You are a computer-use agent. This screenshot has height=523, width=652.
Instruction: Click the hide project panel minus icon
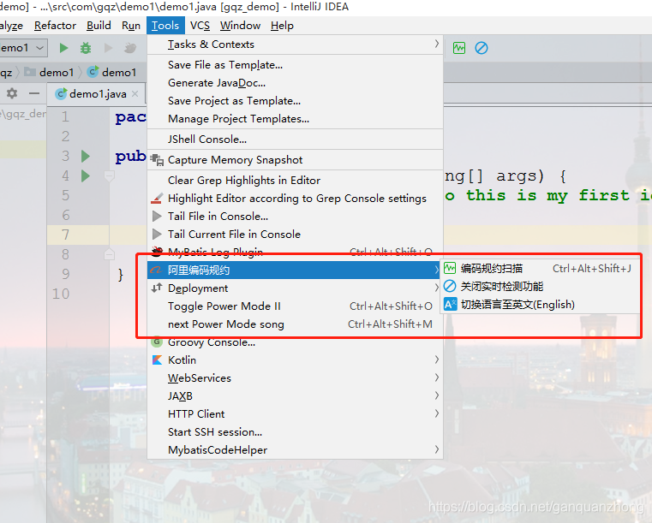tap(34, 93)
